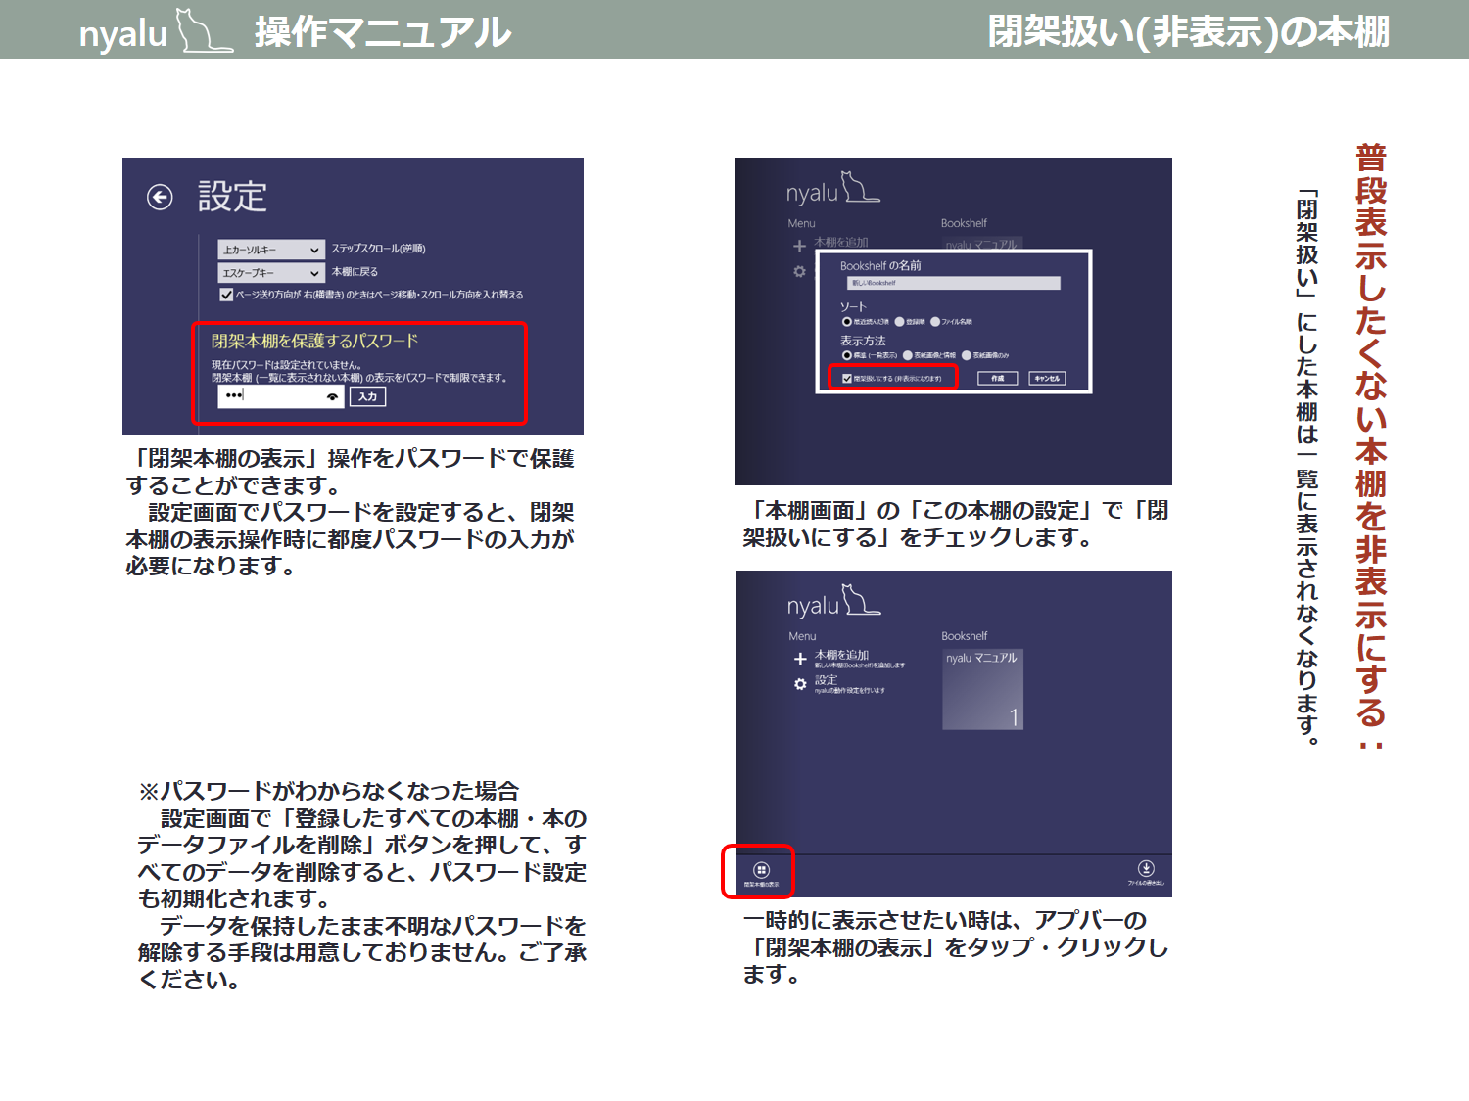Select 標準 (一覧表示) display radio
Screen dimensions: 1469x1101
(x=847, y=355)
